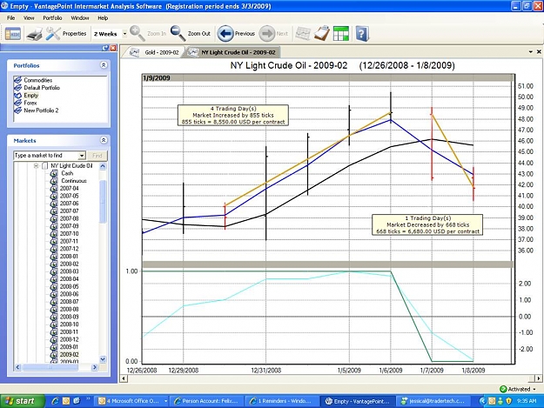The image size is (544, 408).
Task: Select the NY Light Crude Oil - 2009-02 tab
Action: pyautogui.click(x=232, y=52)
